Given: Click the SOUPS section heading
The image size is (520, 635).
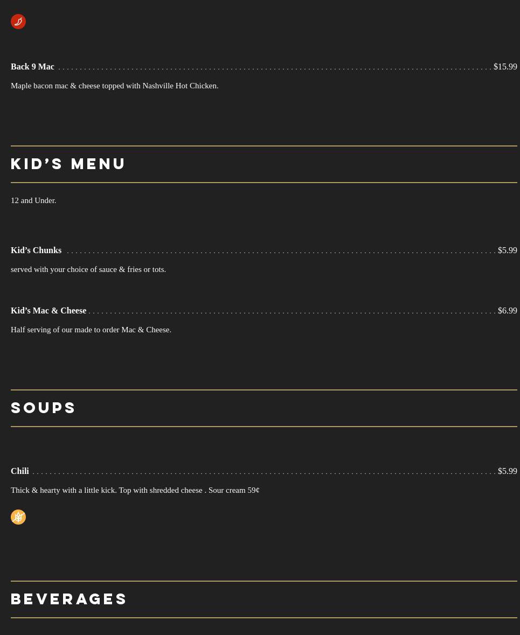Looking at the screenshot, I should click(43, 408).
